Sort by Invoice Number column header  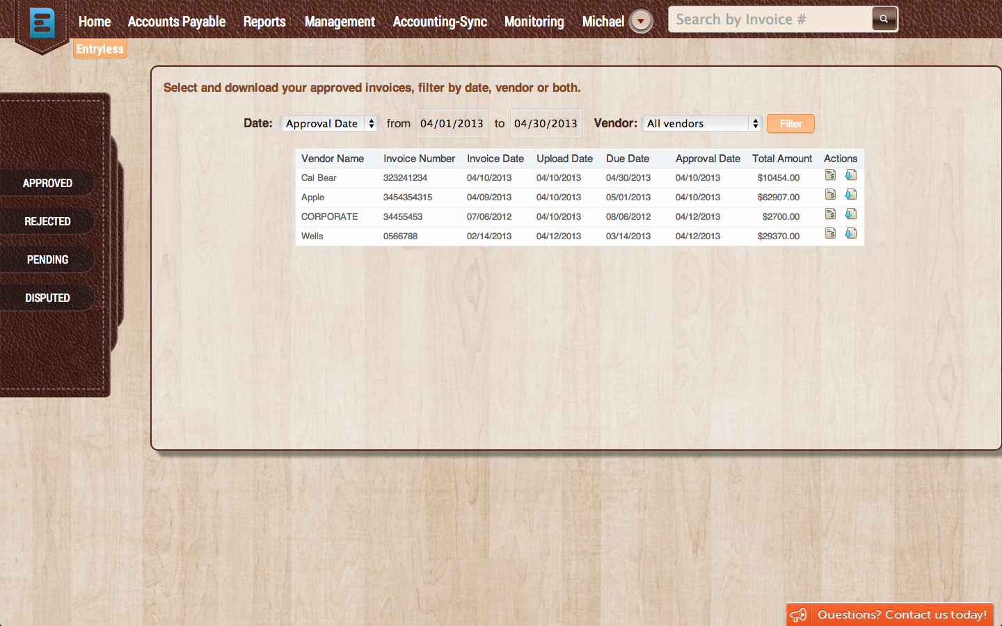pyautogui.click(x=419, y=159)
